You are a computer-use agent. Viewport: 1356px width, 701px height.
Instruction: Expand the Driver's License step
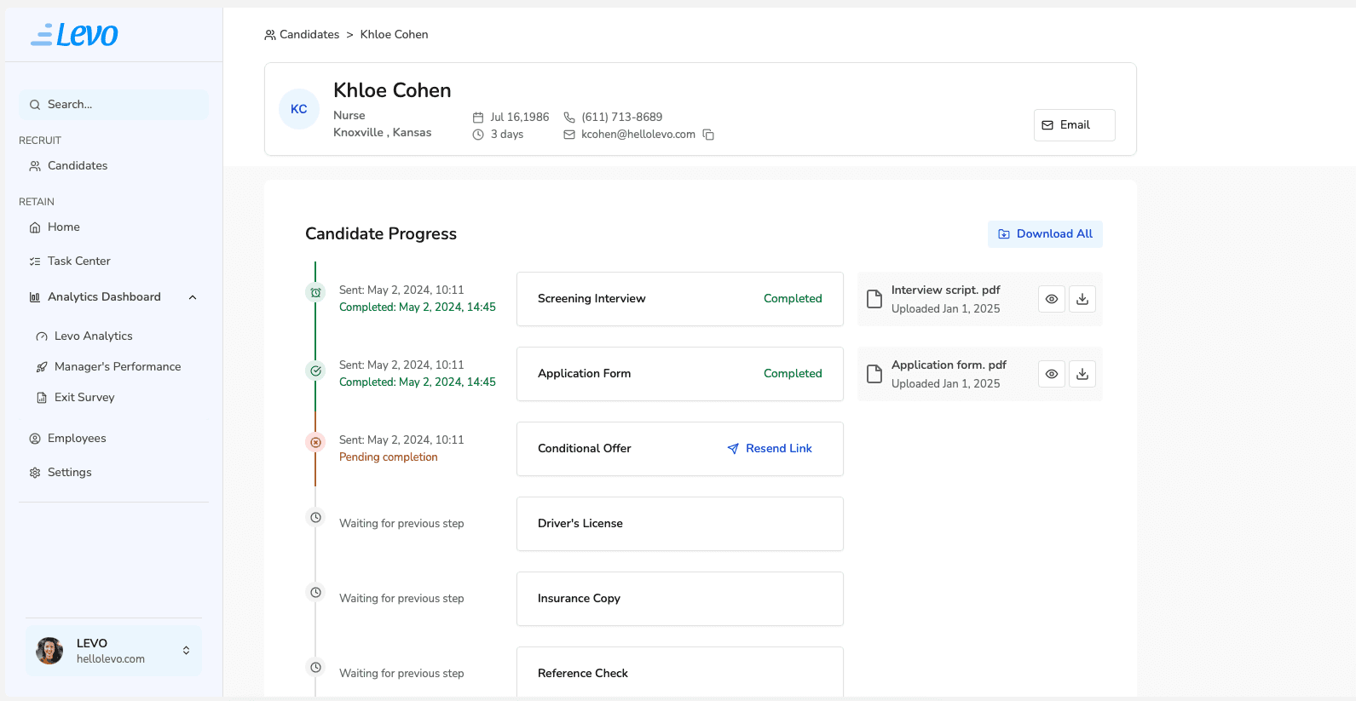click(x=679, y=524)
